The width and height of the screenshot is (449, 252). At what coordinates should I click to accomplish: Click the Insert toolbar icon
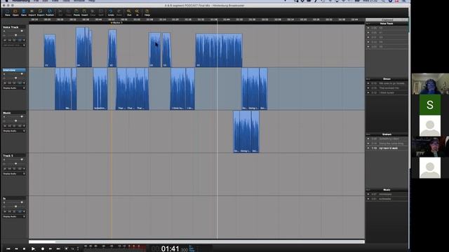[84, 13]
